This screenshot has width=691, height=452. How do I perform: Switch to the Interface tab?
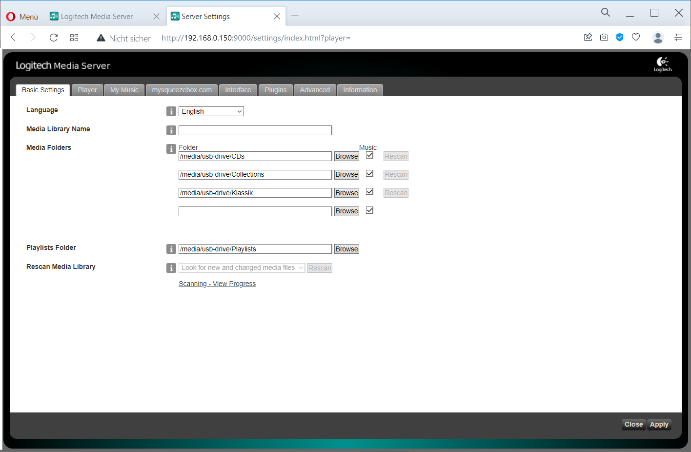[x=238, y=90]
